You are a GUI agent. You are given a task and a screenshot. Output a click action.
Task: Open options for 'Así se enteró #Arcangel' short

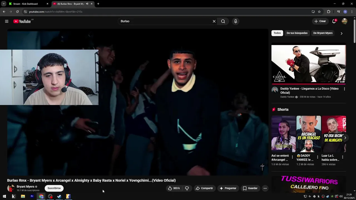[292, 157]
